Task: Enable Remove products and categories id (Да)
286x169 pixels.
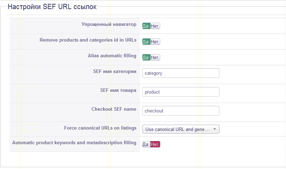Action: tap(146, 42)
